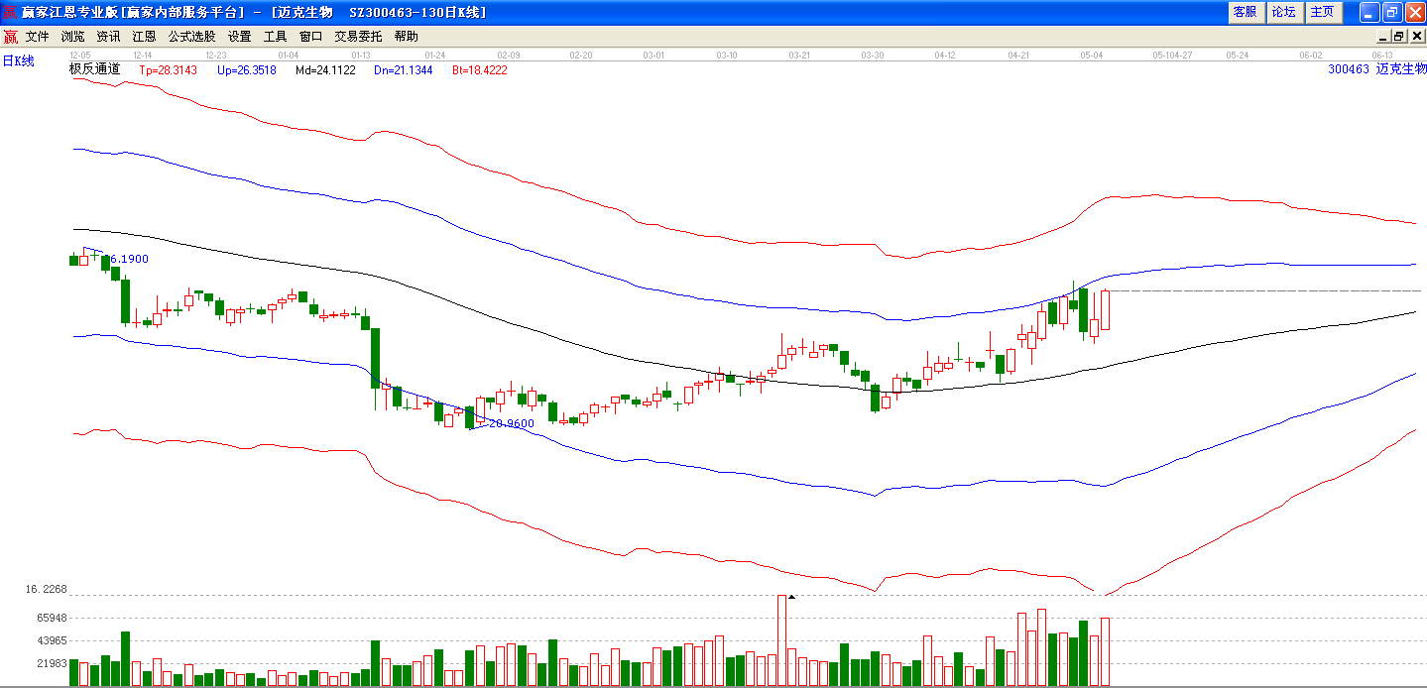Click the red 赢 application icon in title bar

10,12
